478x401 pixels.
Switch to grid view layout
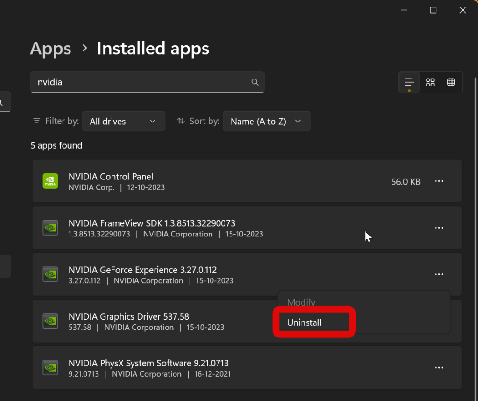point(430,83)
